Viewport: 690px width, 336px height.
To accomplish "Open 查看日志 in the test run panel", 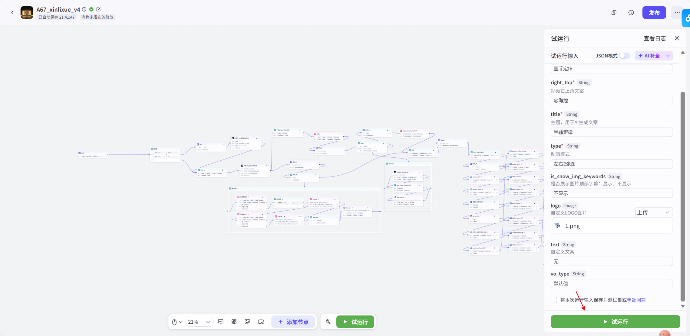I will pos(654,39).
